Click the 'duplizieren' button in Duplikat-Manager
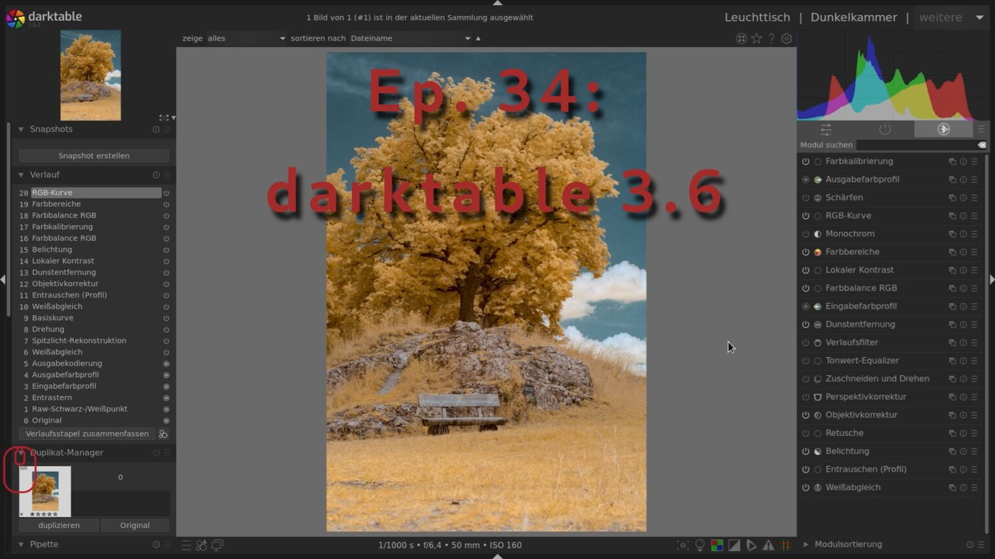Screen dimensions: 995x559 coord(58,525)
